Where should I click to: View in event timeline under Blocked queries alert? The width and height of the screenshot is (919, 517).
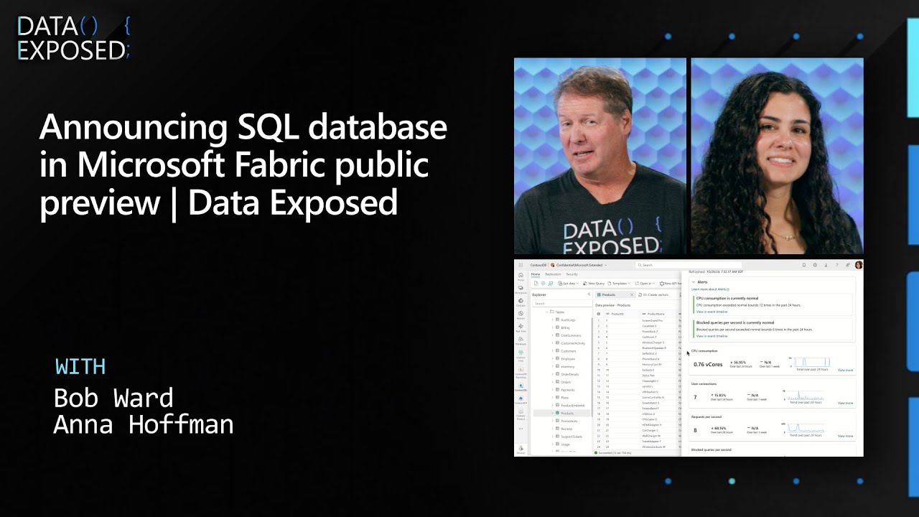pos(712,336)
